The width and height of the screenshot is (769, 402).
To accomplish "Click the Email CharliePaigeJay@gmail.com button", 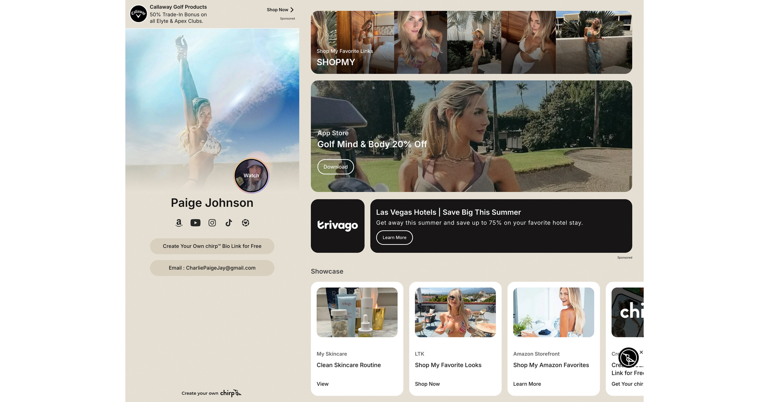I will click(x=212, y=268).
